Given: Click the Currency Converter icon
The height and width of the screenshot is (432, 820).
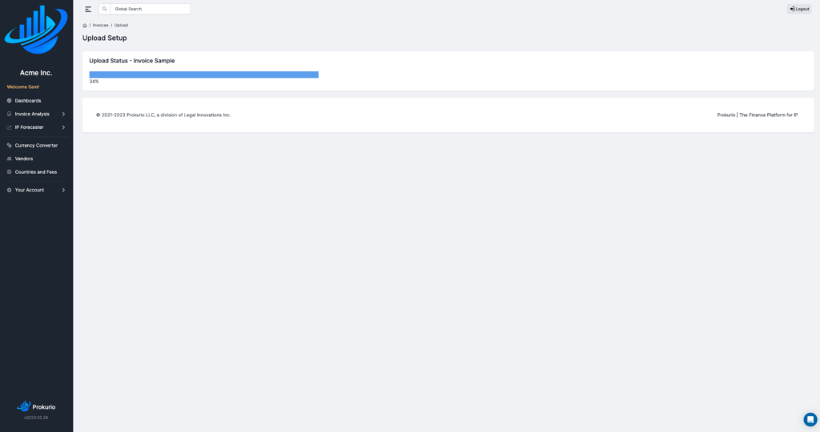Looking at the screenshot, I should coord(9,145).
